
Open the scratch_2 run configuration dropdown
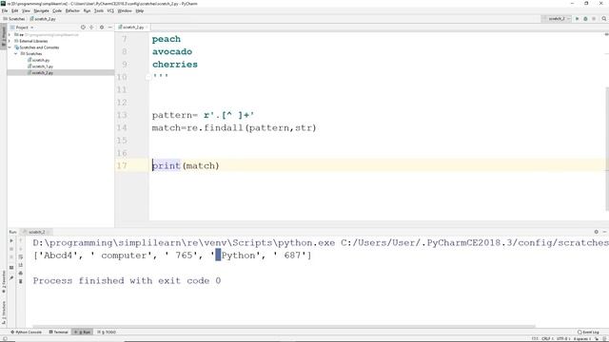click(557, 19)
